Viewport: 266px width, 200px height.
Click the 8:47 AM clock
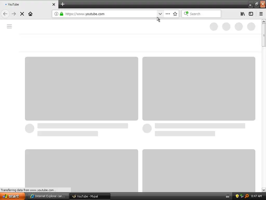[256, 196]
